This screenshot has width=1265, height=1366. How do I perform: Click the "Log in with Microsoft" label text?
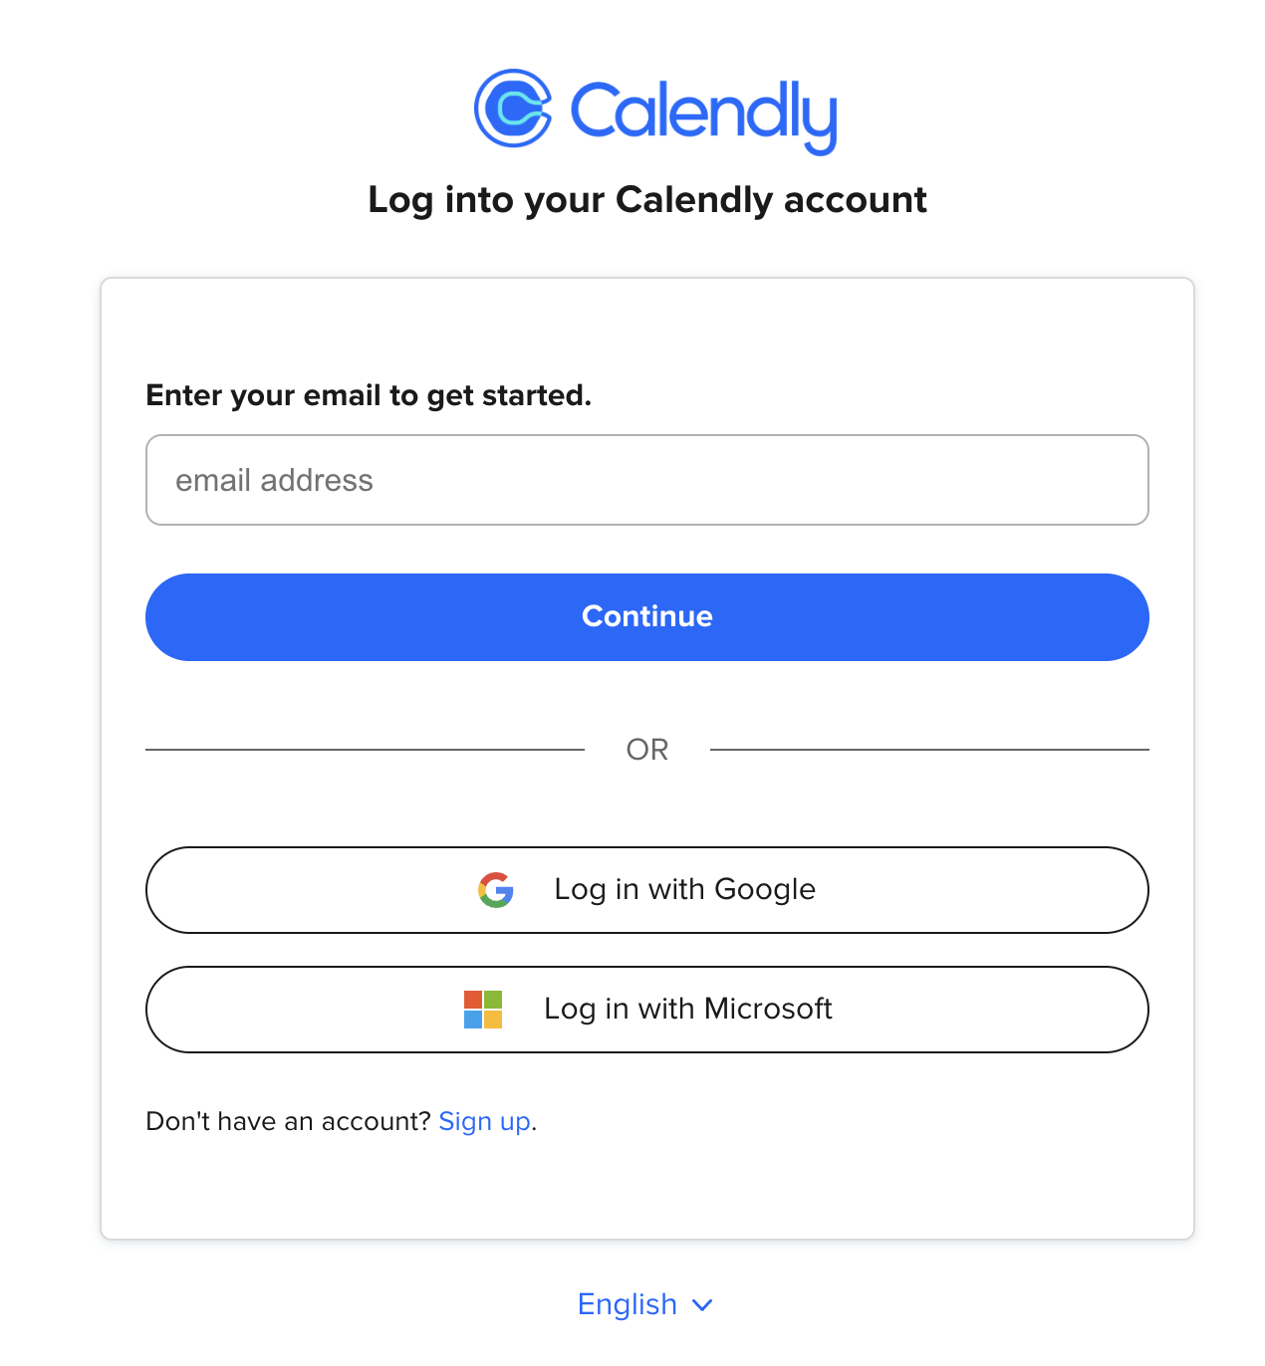[688, 1009]
